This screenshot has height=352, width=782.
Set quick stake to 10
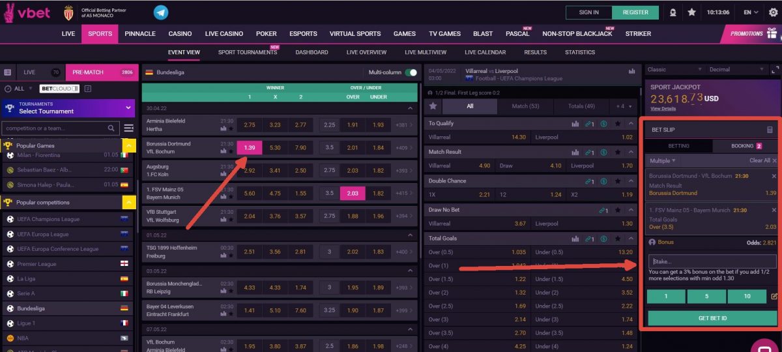coord(747,297)
